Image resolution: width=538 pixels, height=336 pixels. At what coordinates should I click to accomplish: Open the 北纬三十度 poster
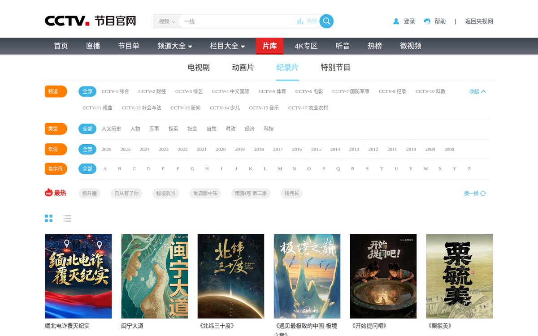pos(231,276)
